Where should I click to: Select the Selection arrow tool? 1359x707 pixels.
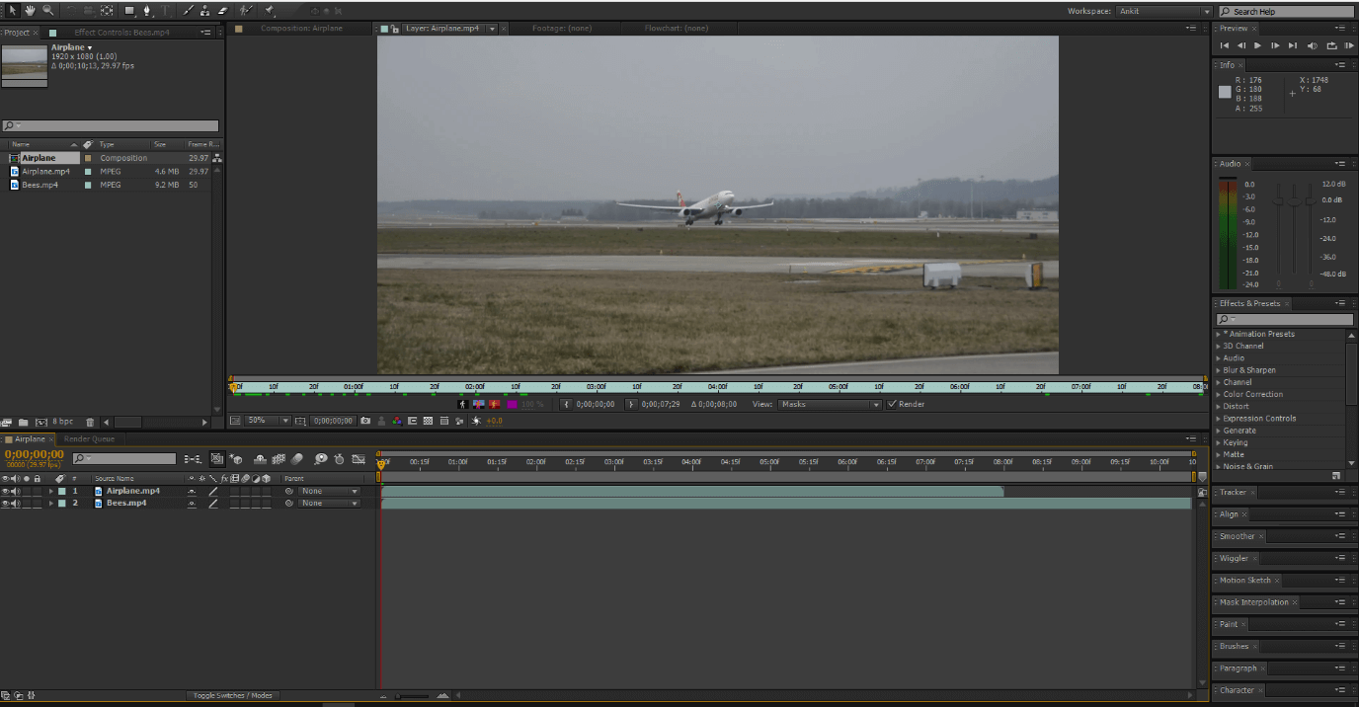tap(13, 11)
